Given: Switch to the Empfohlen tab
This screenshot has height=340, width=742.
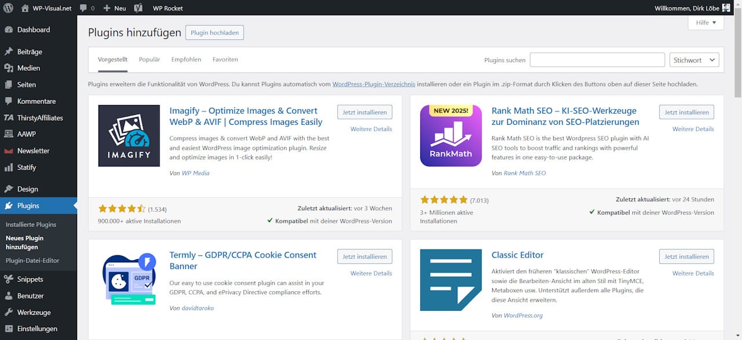Looking at the screenshot, I should click(x=186, y=60).
